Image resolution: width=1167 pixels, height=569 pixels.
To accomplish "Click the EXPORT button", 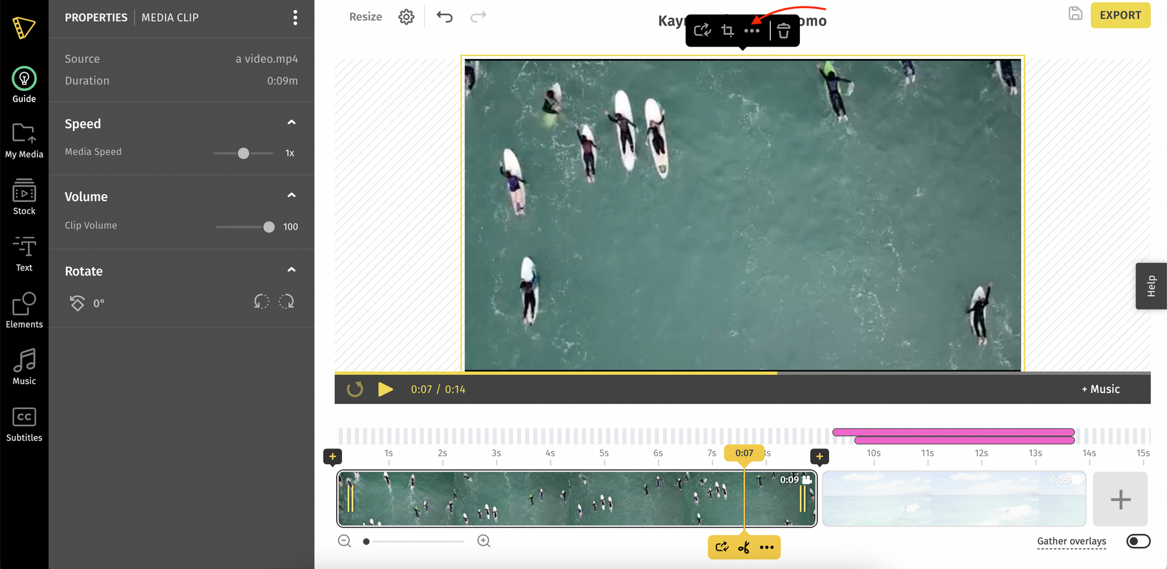I will (1120, 15).
